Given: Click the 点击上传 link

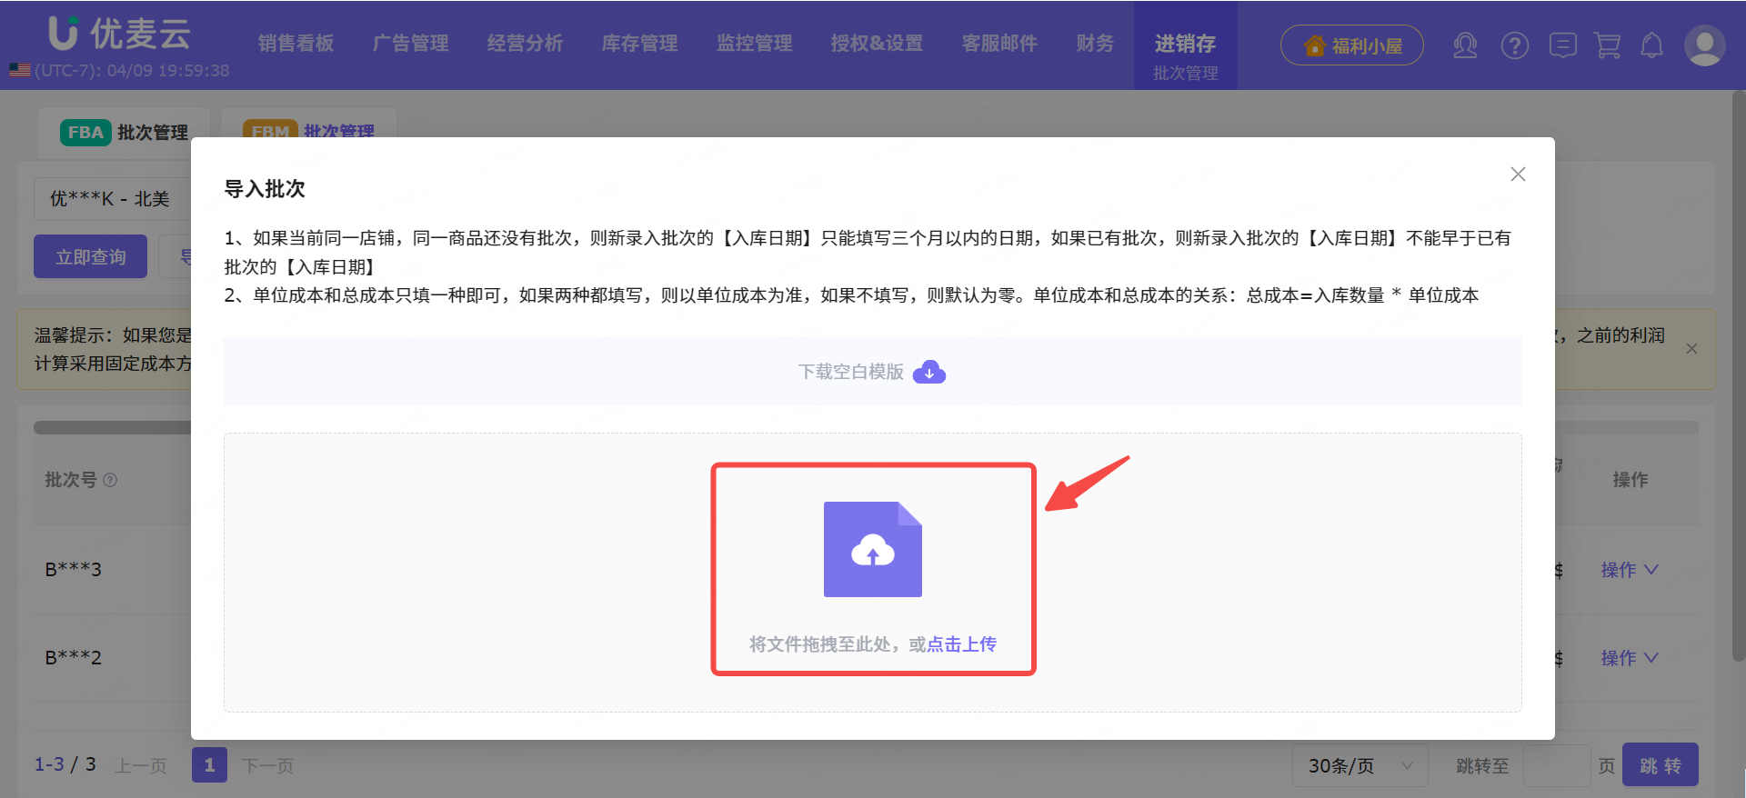Looking at the screenshot, I should (961, 644).
